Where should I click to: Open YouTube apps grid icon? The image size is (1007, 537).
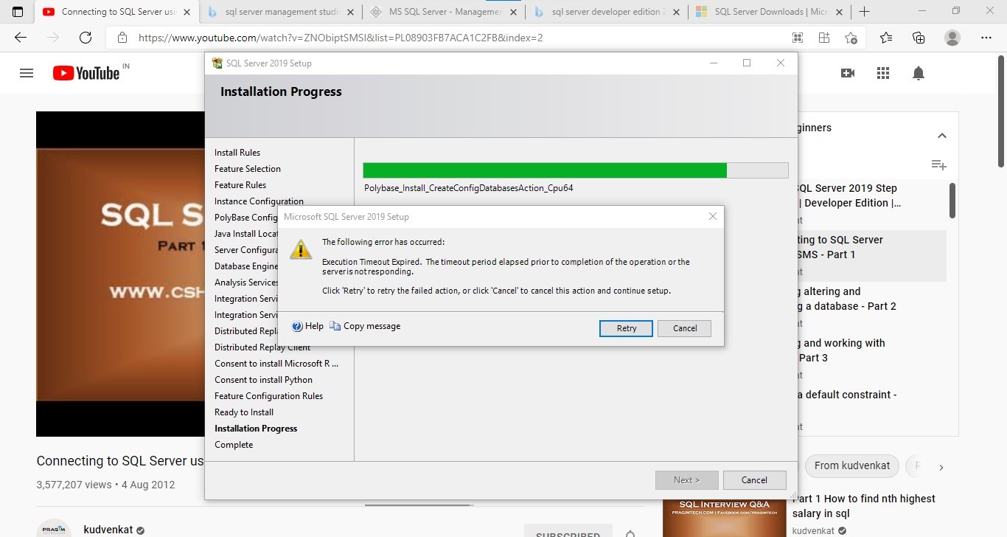(x=883, y=73)
